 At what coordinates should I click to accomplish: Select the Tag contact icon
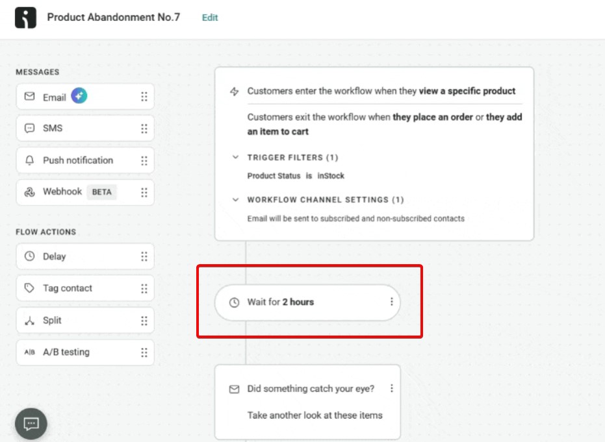pos(29,288)
